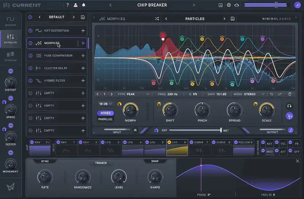Open the notifications bell icon
This screenshot has width=304, height=199.
click(84, 5)
